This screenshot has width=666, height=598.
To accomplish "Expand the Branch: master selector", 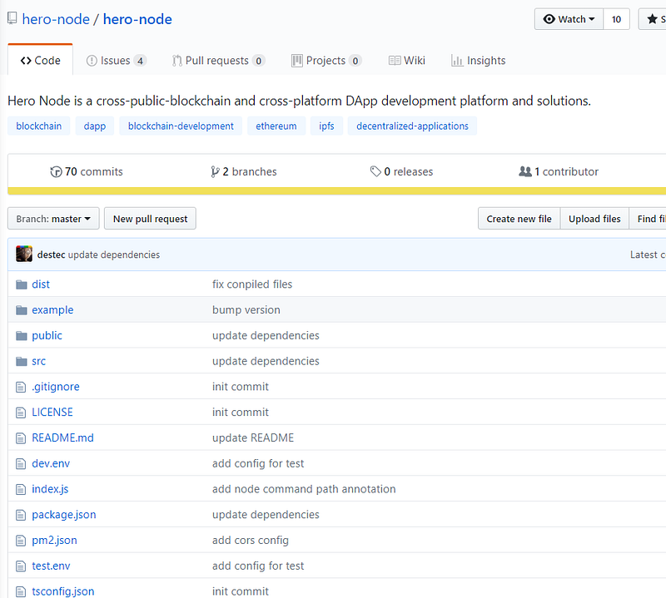I will tap(53, 219).
